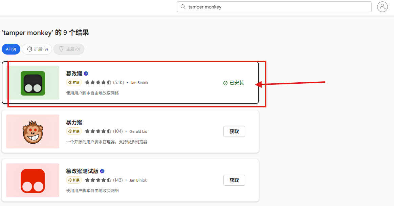This screenshot has height=206, width=394.
Task: Open the 暴力猴 extension title
Action: 74,122
